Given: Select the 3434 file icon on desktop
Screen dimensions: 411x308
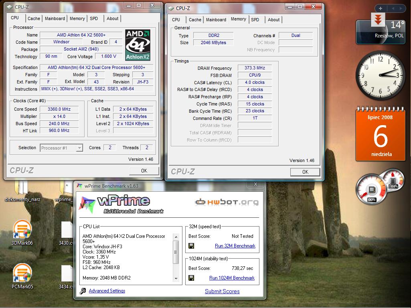Looking at the screenshot, I should (67, 277).
